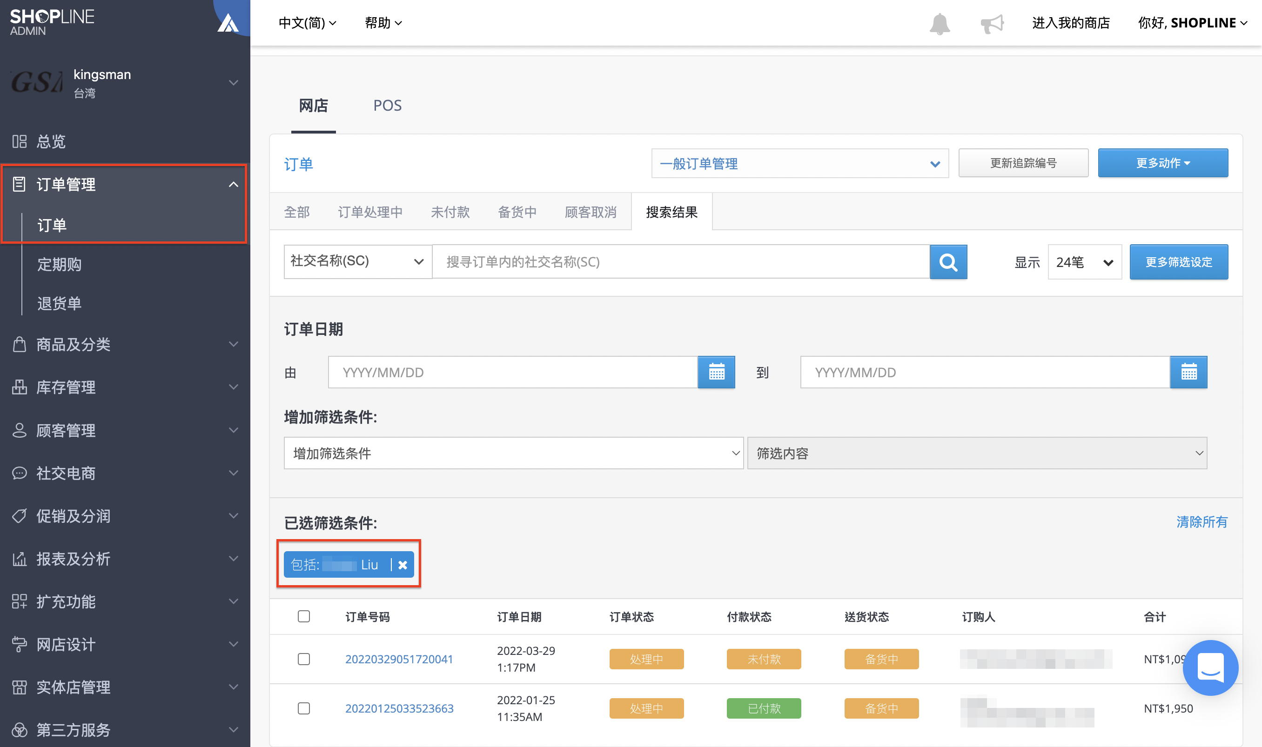1262x747 pixels.
Task: Toggle the select-all orders checkbox
Action: pyautogui.click(x=304, y=616)
